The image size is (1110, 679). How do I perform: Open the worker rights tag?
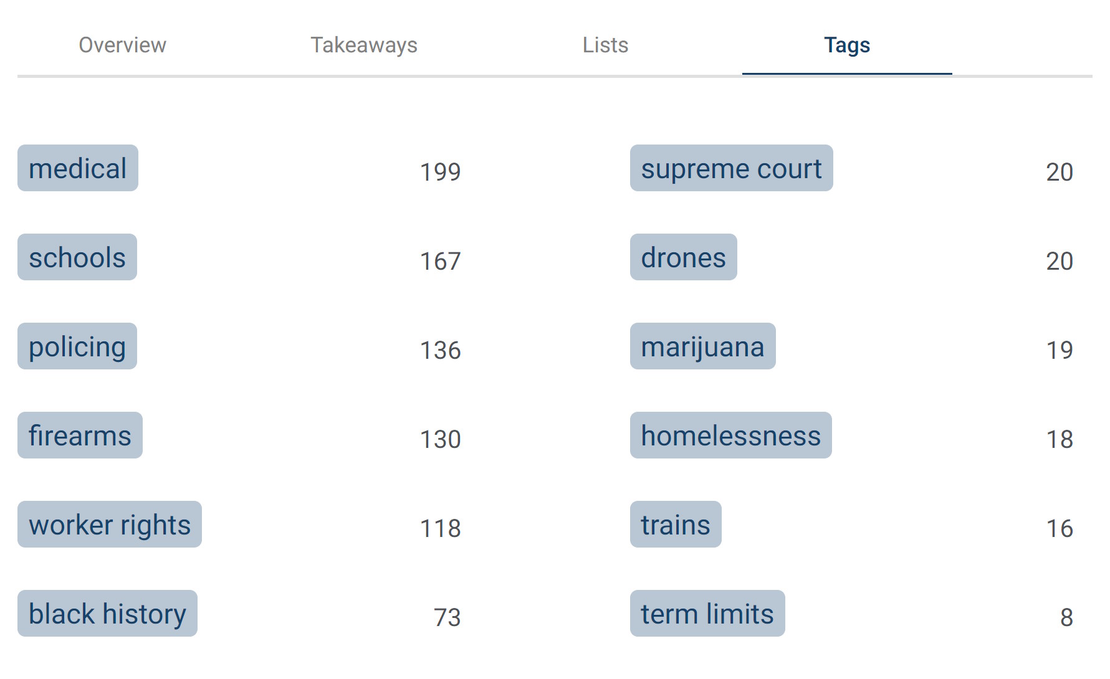[x=110, y=525]
